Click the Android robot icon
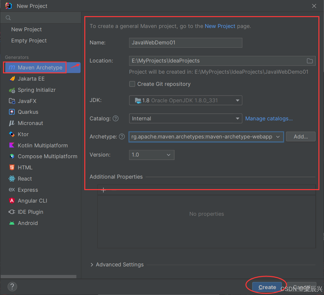Screen dimensions: 324x295 pos(12,223)
